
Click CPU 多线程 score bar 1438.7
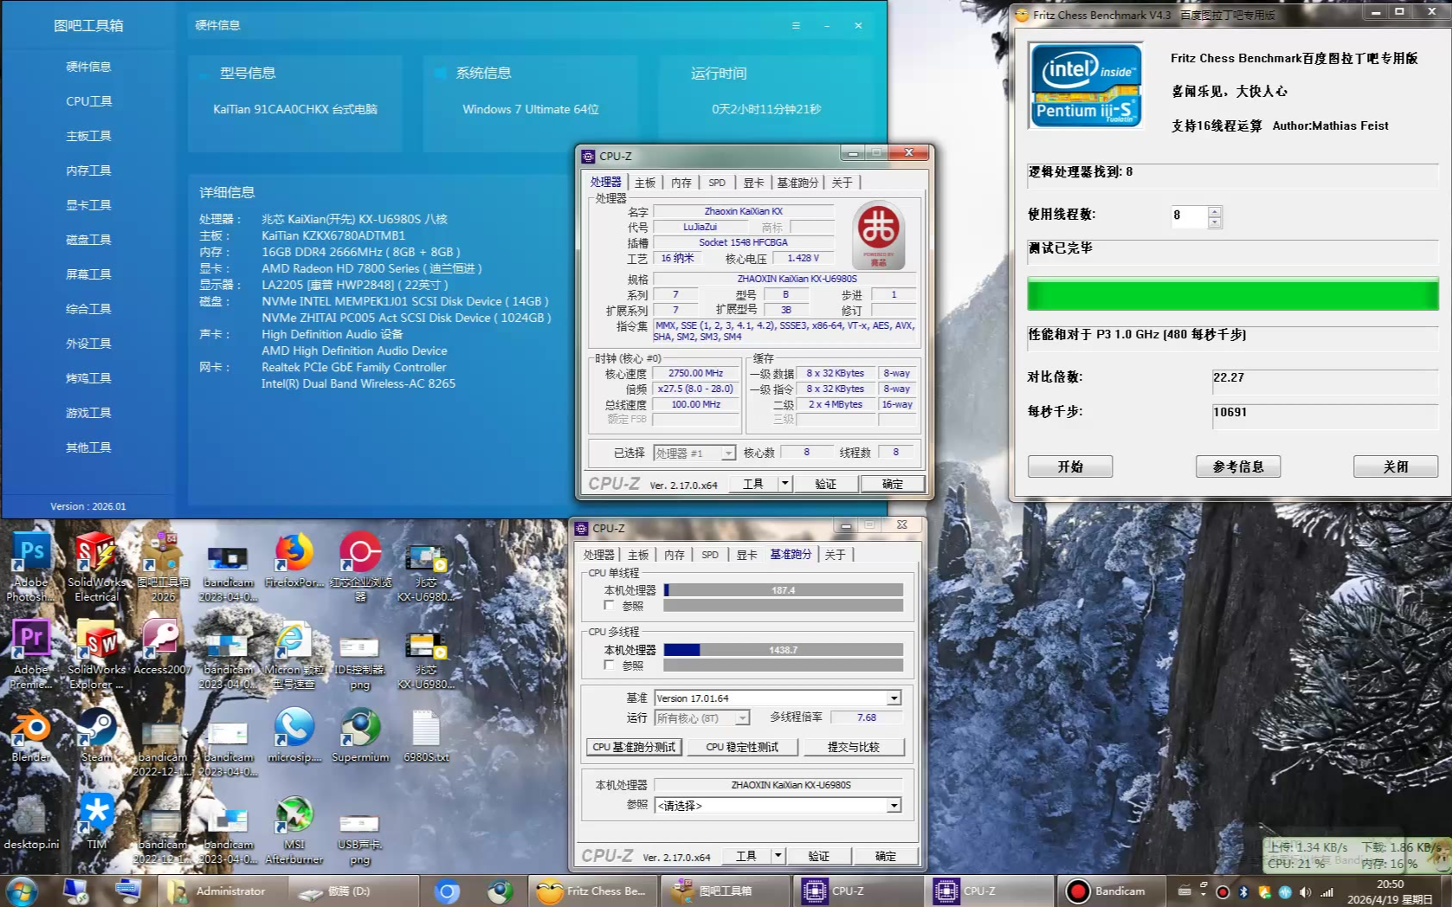tap(784, 649)
